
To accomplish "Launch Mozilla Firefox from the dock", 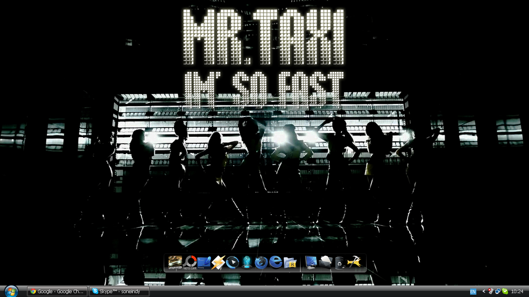I will (261, 262).
